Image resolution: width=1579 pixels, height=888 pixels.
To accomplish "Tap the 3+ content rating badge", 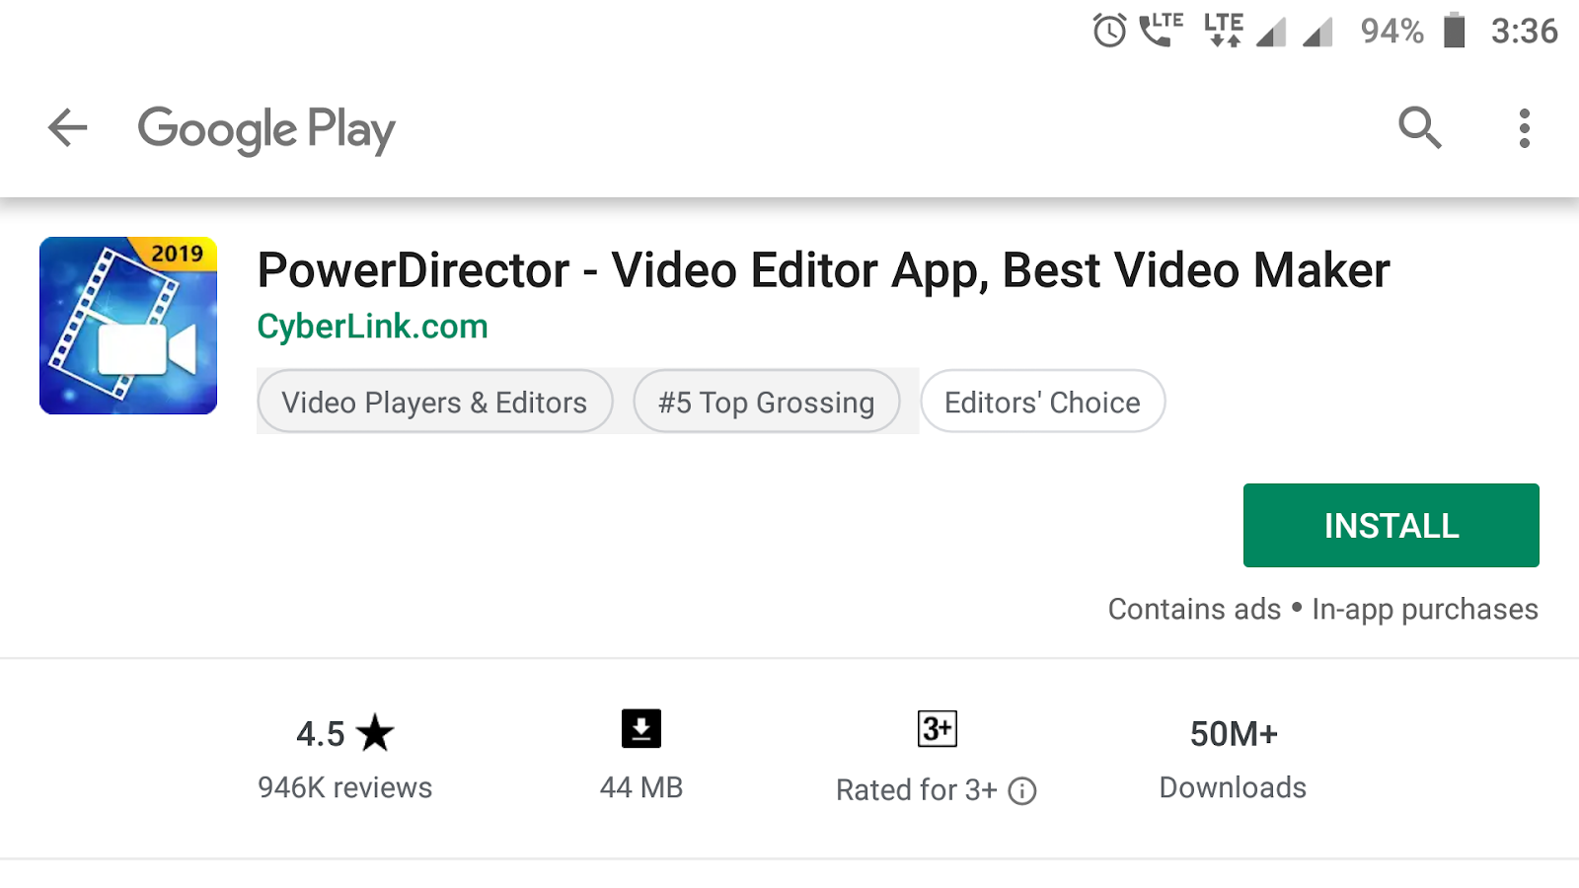I will [x=938, y=729].
